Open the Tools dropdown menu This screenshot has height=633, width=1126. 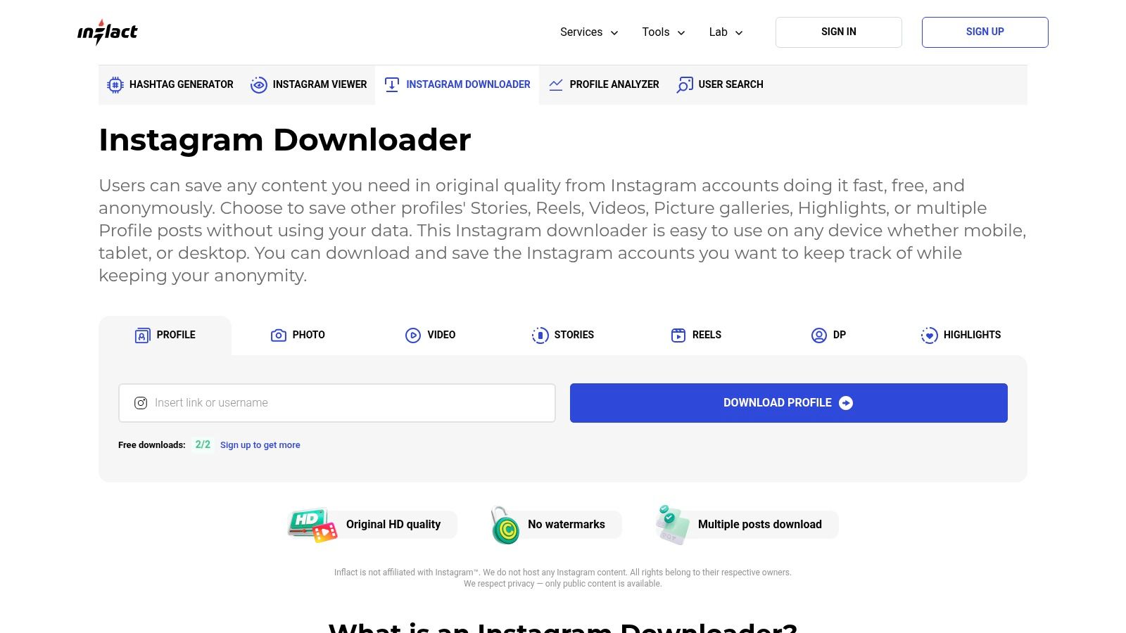pyautogui.click(x=664, y=32)
